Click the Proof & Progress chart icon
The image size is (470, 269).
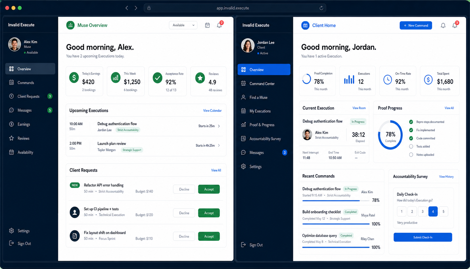243,125
